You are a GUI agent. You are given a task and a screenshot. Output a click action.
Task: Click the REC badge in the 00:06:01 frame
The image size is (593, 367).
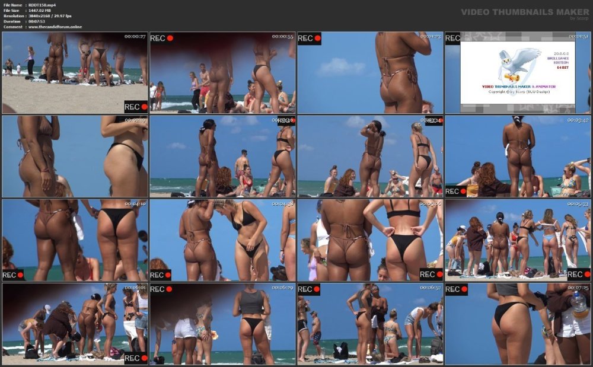click(x=136, y=358)
